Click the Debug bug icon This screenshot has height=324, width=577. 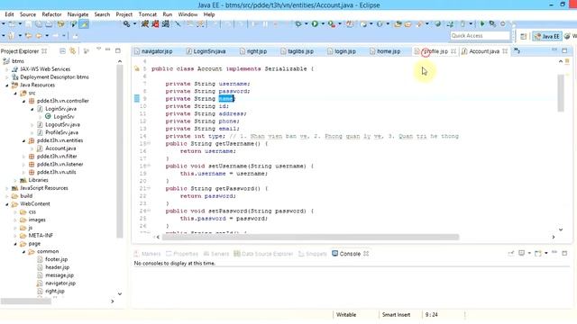coord(298,24)
